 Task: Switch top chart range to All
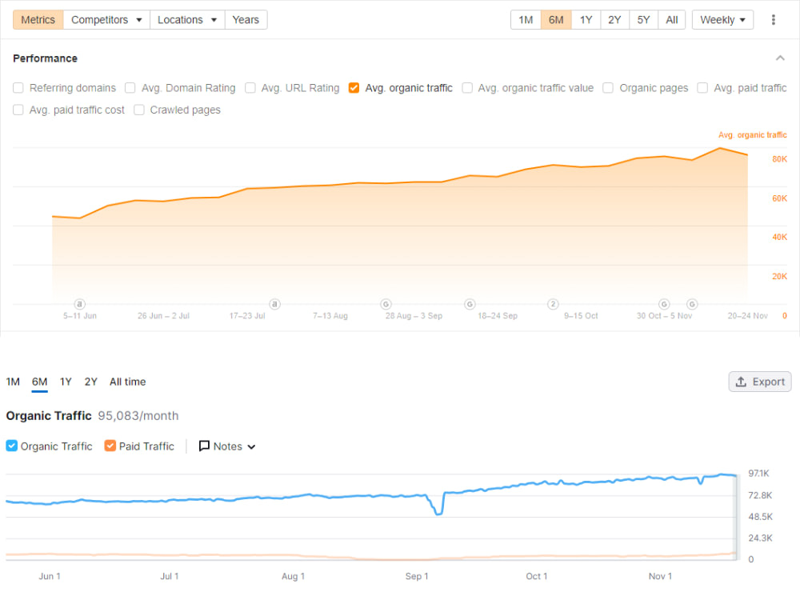(x=671, y=20)
